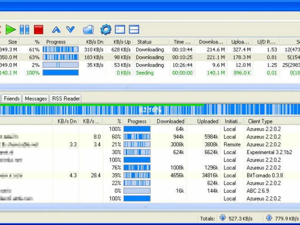Pause torrents using blue pause icon
The image size is (300, 225).
[x=24, y=30]
